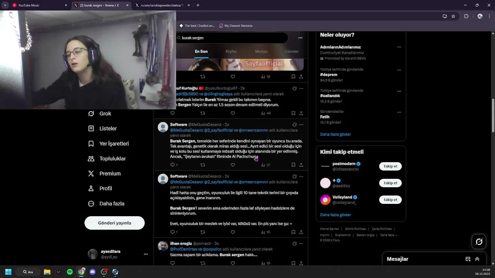Open File Explorer from the taskbar
This screenshot has height=278, width=495.
click(x=47, y=272)
